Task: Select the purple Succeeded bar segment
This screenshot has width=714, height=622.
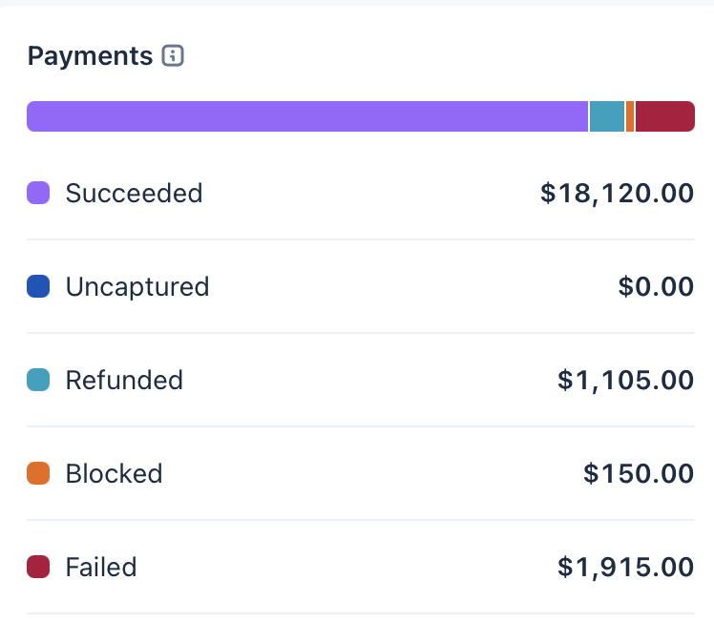Action: 307,116
